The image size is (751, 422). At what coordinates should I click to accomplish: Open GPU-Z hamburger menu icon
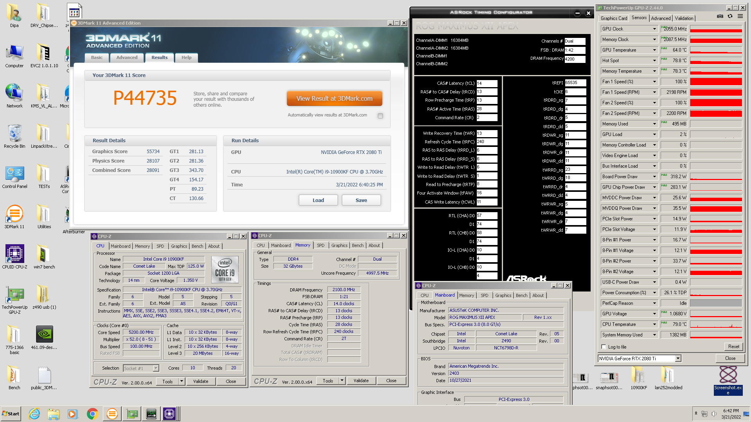[x=740, y=16]
